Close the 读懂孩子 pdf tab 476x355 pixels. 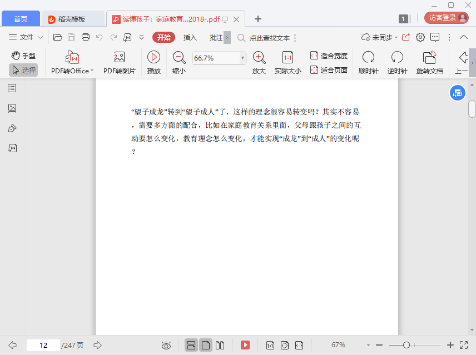point(236,19)
